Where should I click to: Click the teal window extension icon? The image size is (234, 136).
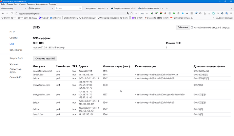[214, 14]
